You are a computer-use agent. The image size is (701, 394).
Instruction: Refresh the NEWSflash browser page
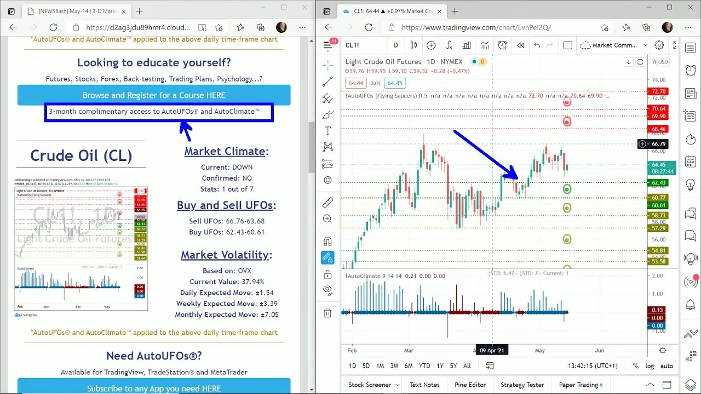(53, 27)
